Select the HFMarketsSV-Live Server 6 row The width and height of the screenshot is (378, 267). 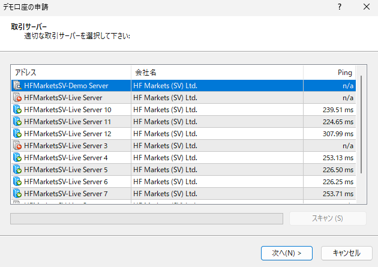(x=184, y=182)
